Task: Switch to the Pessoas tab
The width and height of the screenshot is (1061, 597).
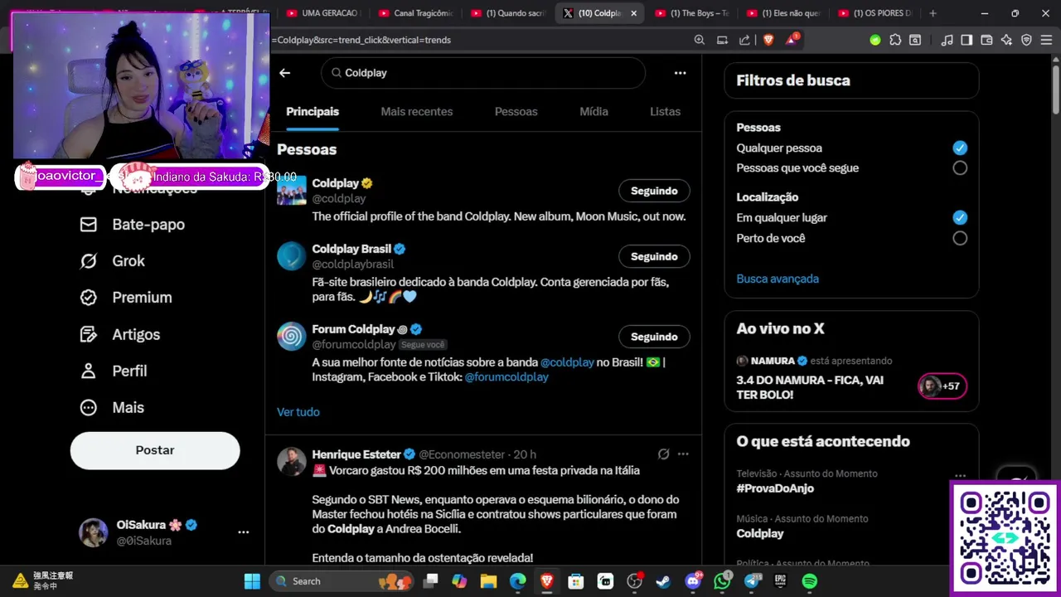Action: click(516, 112)
